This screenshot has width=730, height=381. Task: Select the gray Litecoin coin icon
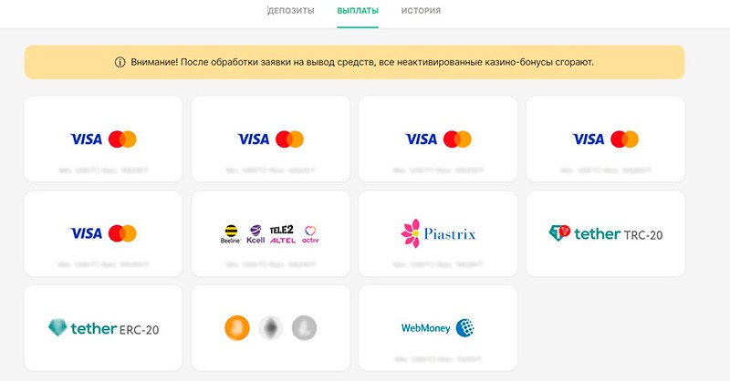[x=305, y=328]
